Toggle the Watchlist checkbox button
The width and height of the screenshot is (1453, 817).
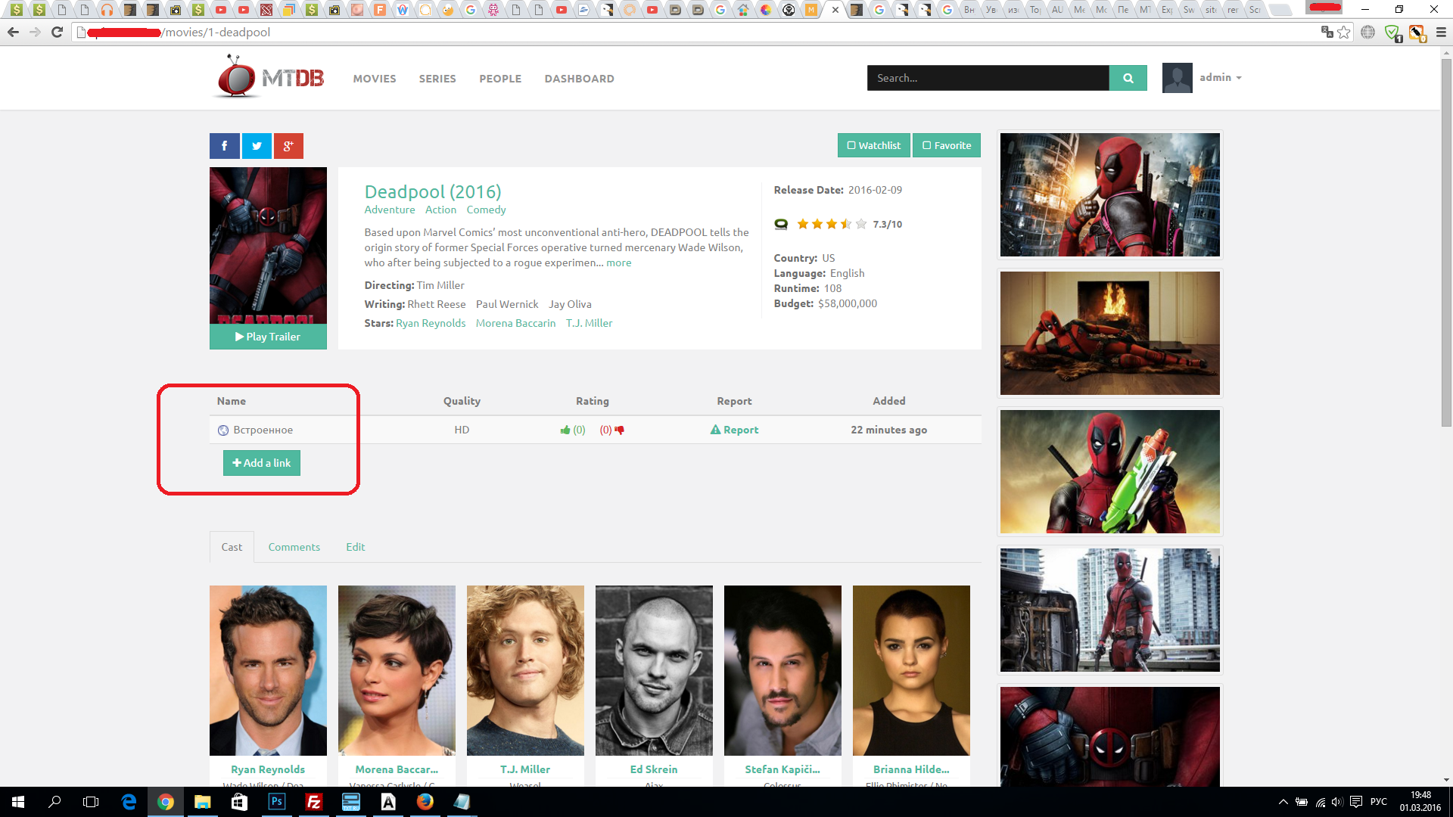[x=873, y=145]
